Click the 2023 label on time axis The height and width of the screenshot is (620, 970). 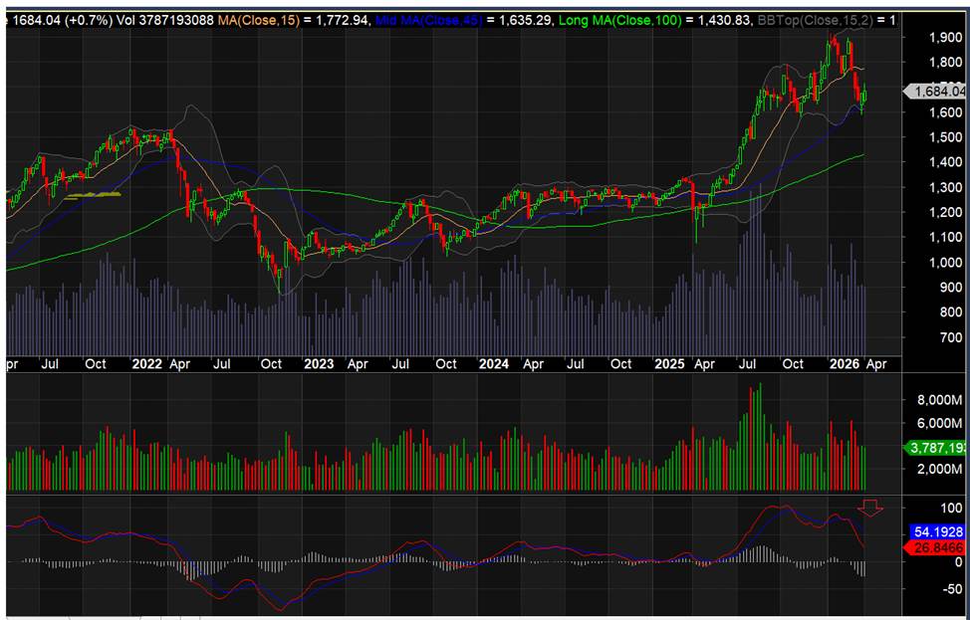coord(319,364)
